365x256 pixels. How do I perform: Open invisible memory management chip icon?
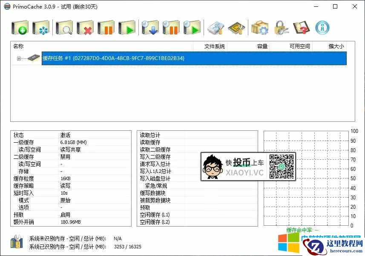pos(236,28)
